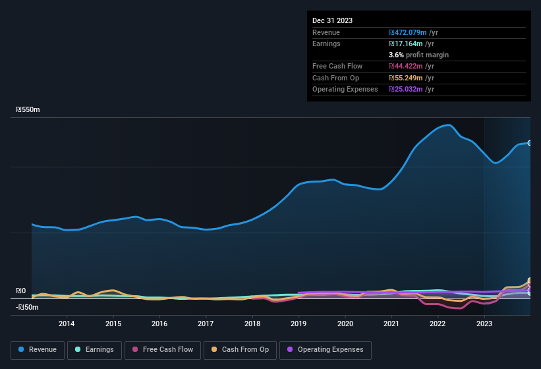Click the 2016 x-axis label
This screenshot has width=541, height=369.
(159, 324)
